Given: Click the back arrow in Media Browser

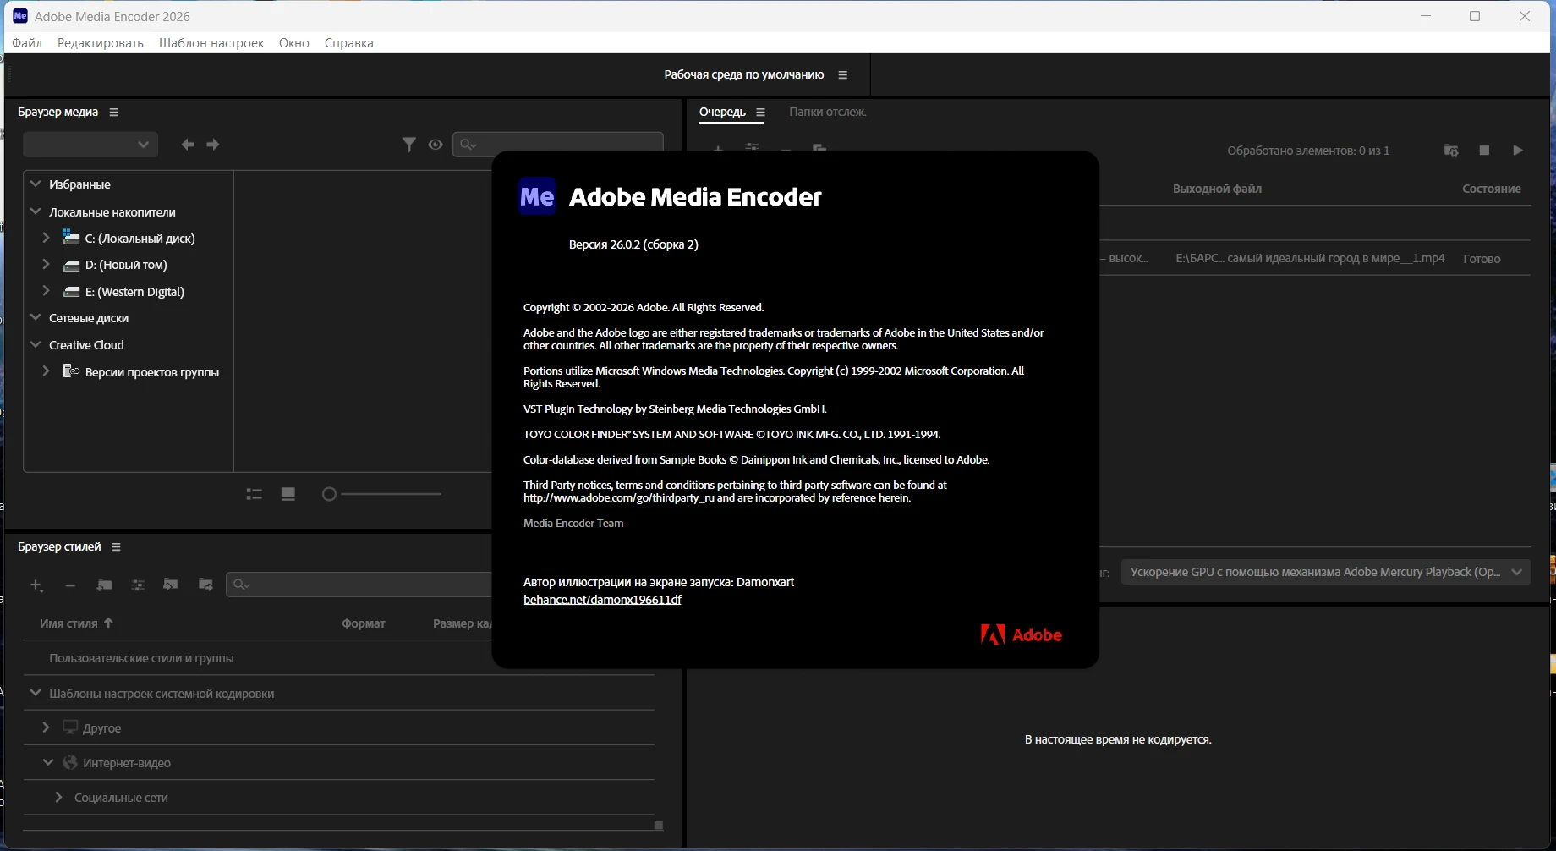Looking at the screenshot, I should [x=188, y=145].
